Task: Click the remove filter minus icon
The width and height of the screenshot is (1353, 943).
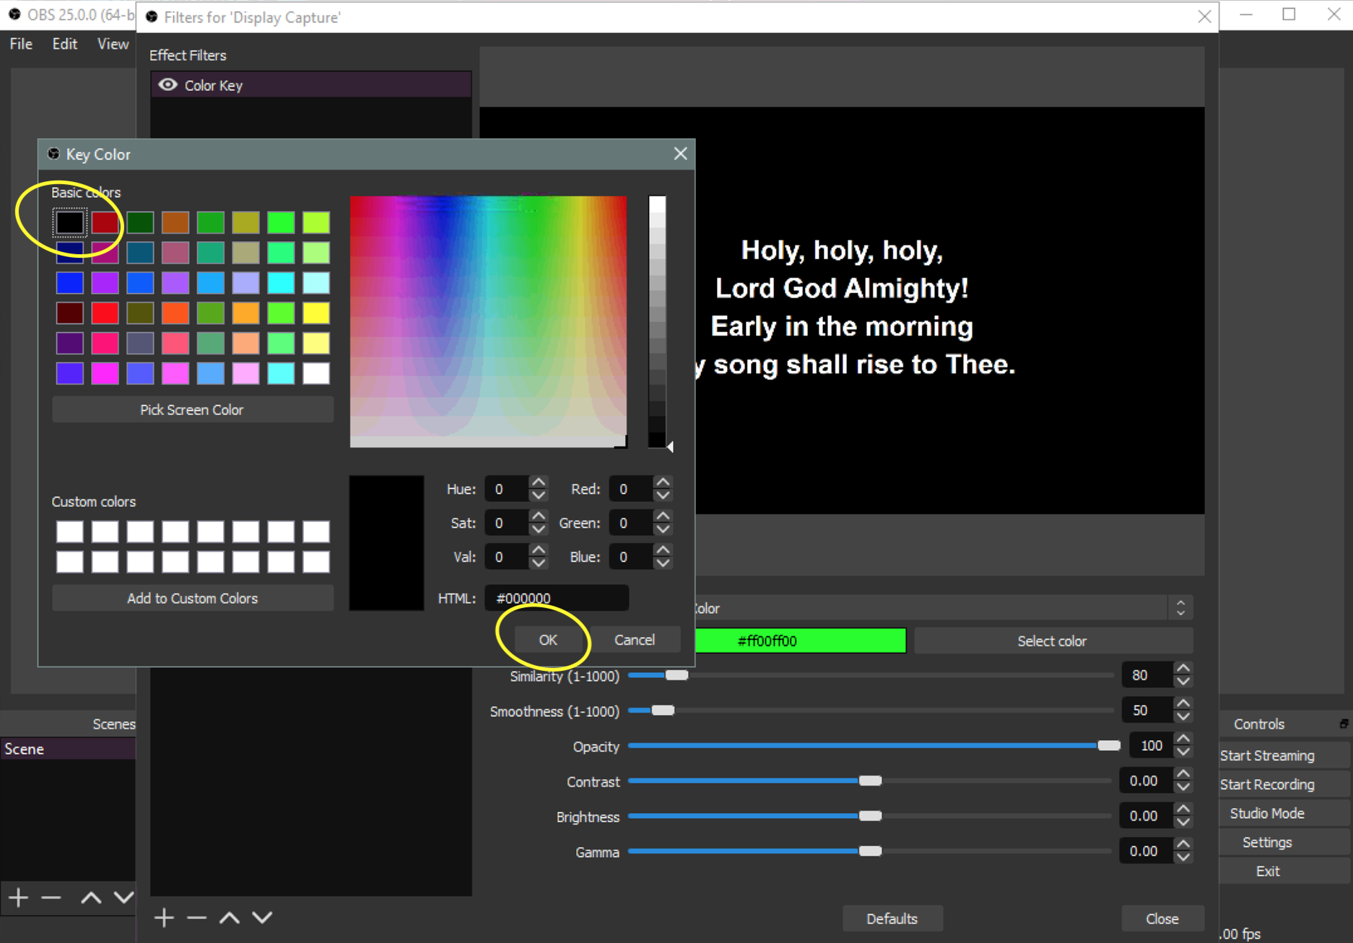Action: (x=196, y=918)
